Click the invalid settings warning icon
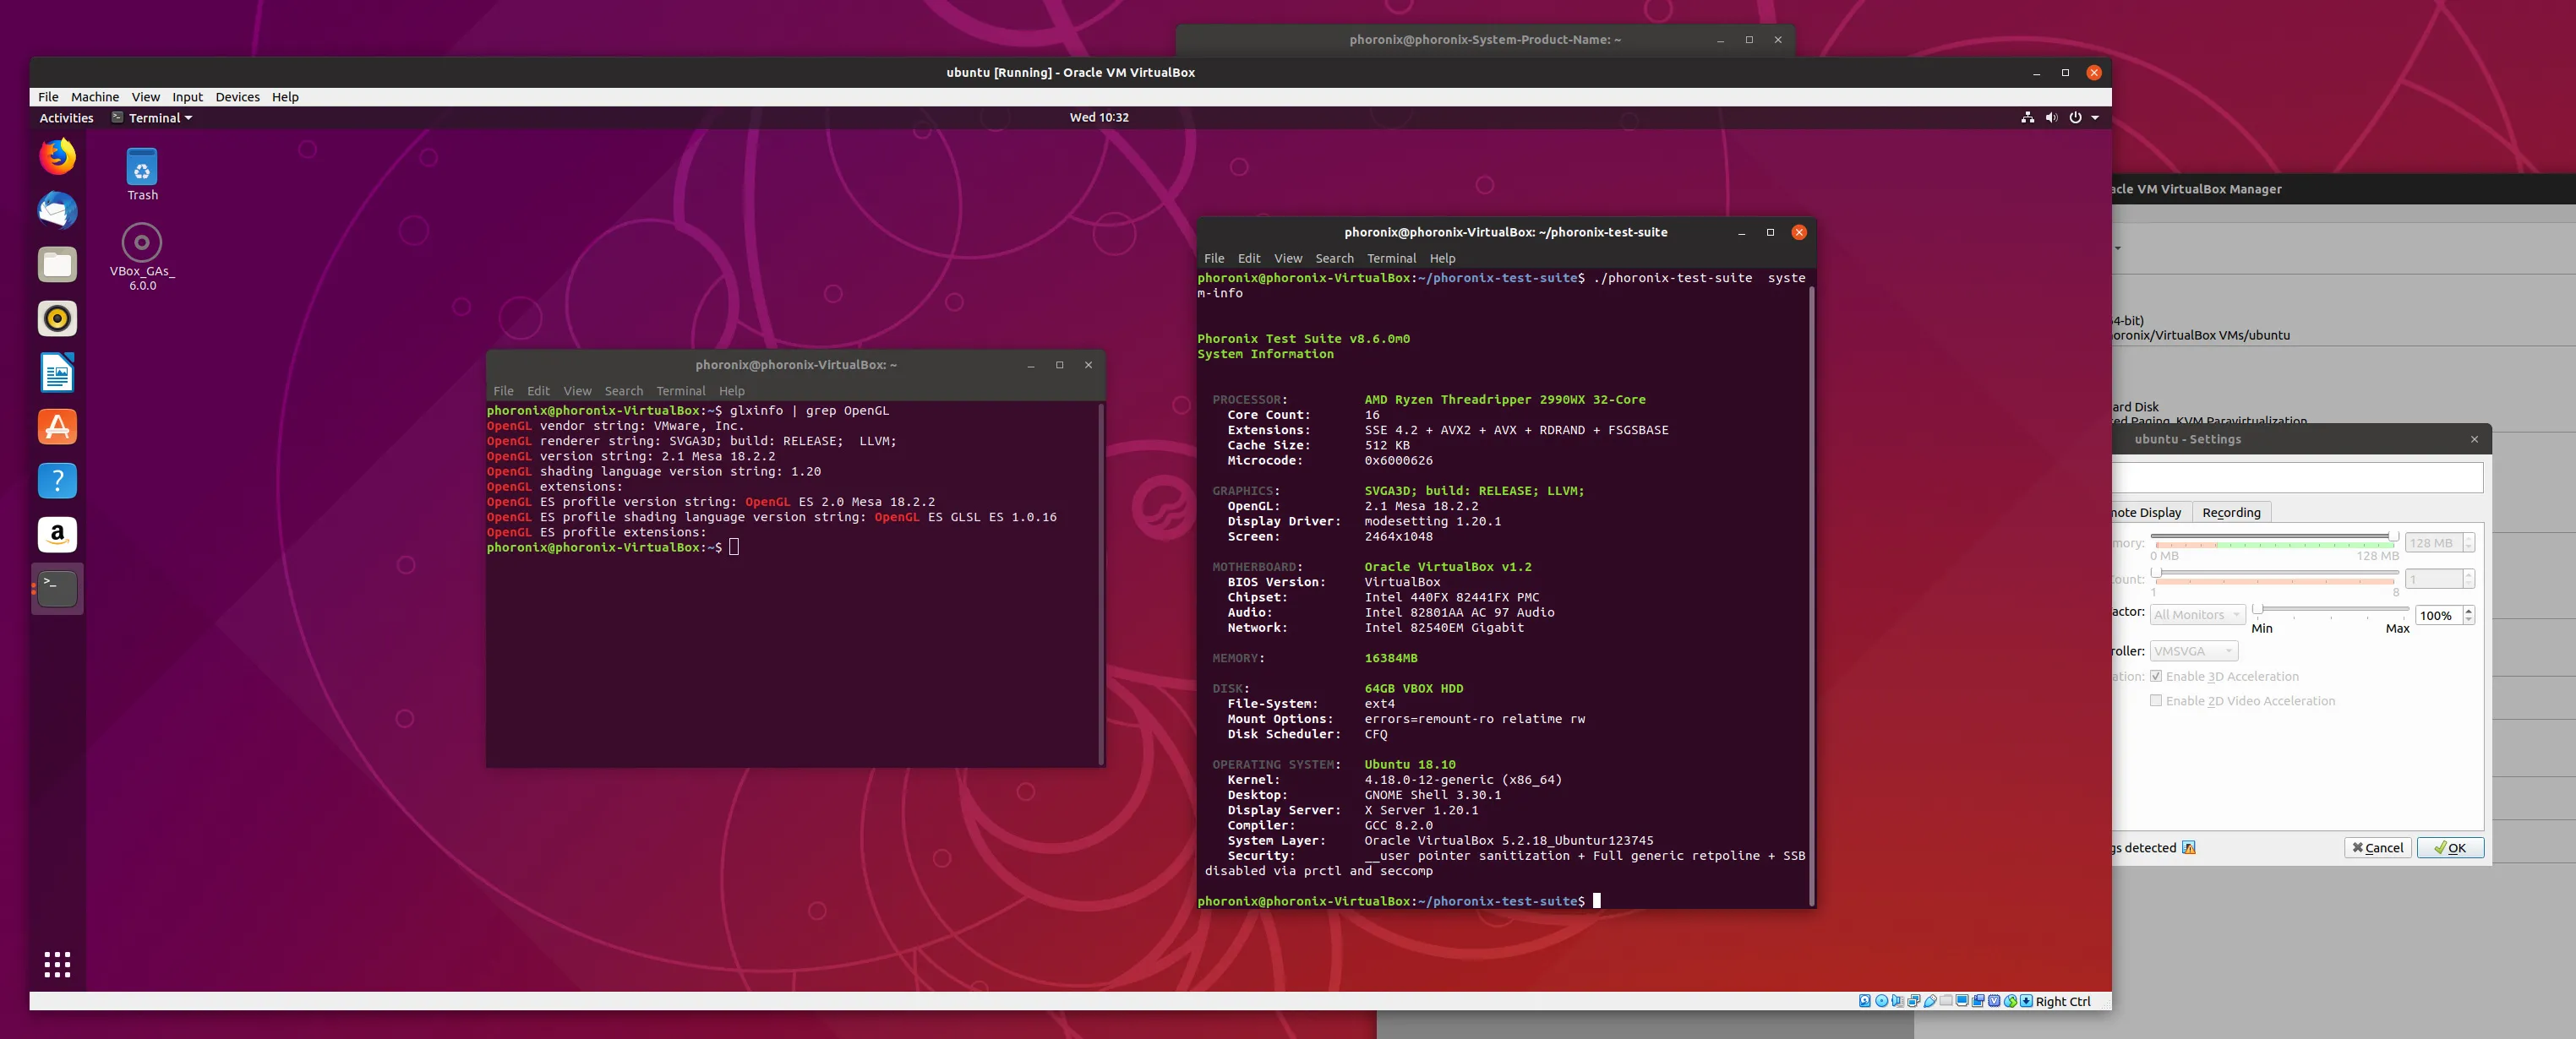The height and width of the screenshot is (1039, 2576). point(2189,847)
